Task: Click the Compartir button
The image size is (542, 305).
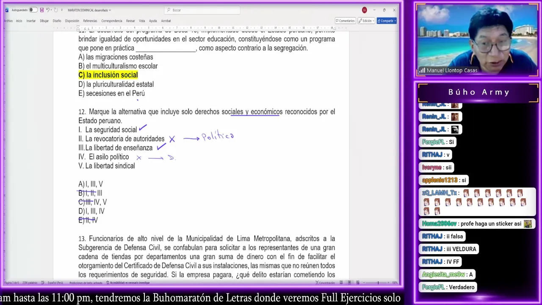Action: (387, 21)
